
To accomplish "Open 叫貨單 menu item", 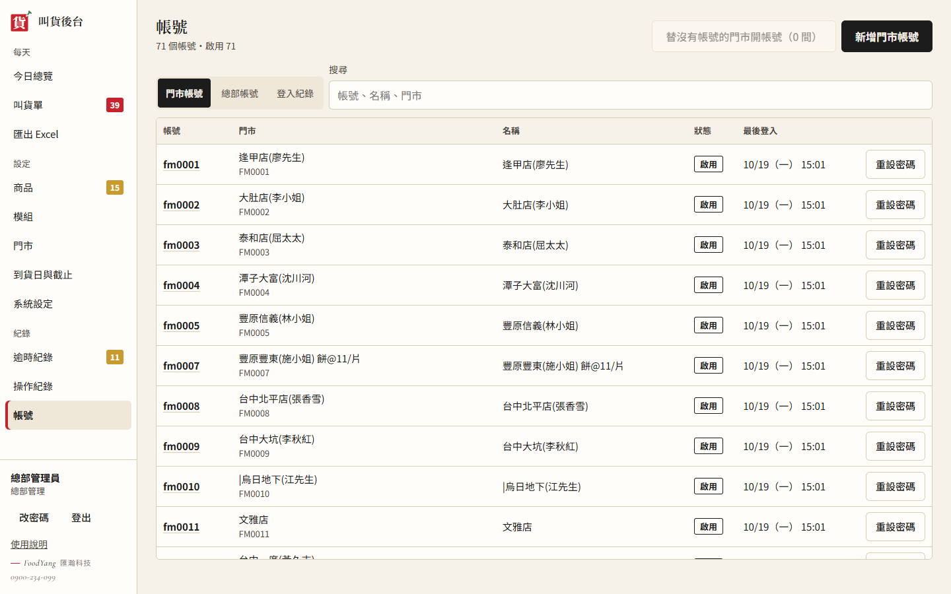I will 68,105.
